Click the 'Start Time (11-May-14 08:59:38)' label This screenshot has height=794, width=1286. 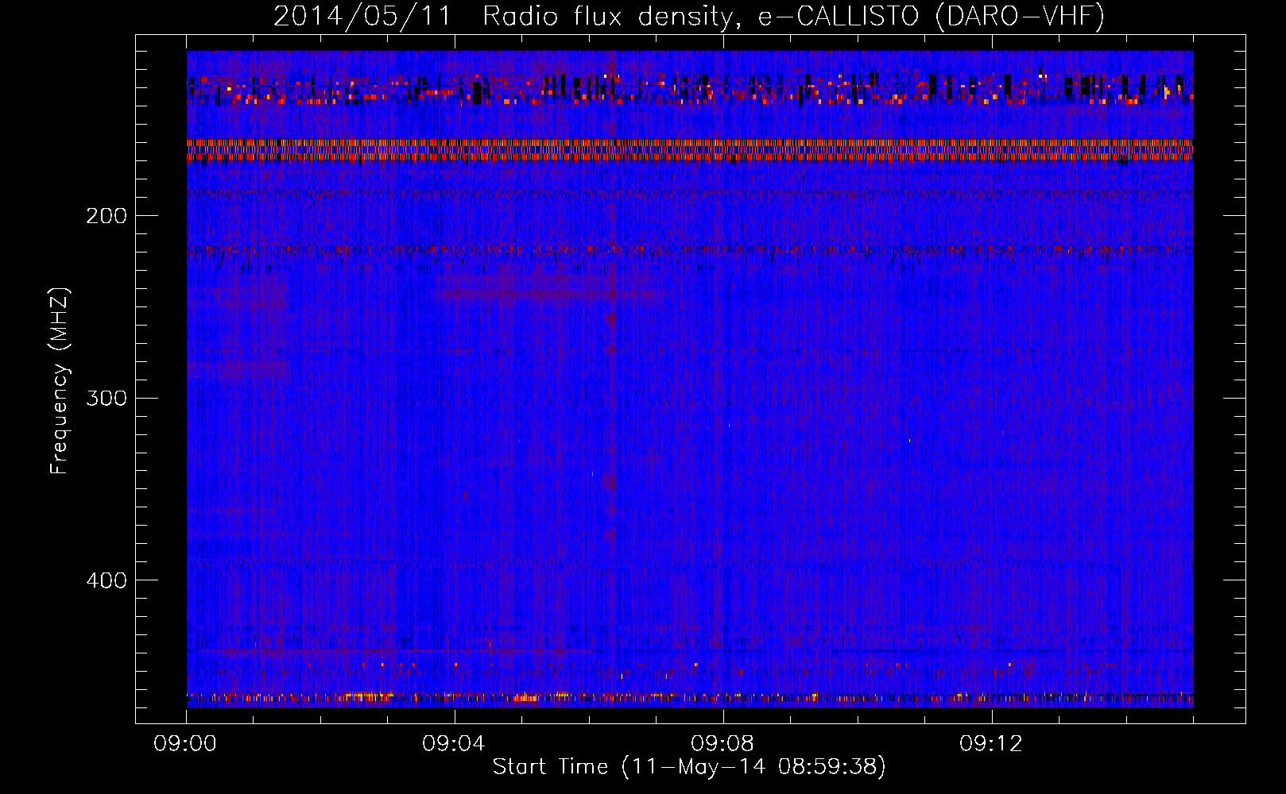pyautogui.click(x=689, y=767)
